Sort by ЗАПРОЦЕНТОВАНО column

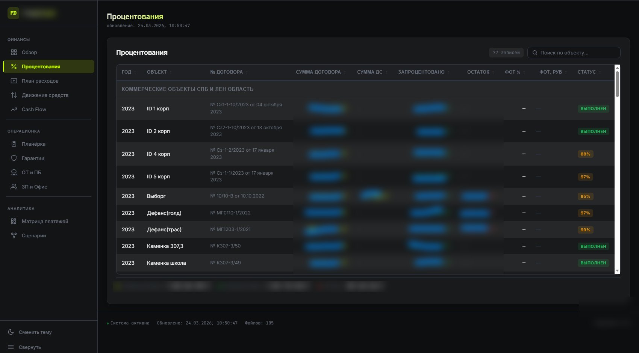click(424, 72)
